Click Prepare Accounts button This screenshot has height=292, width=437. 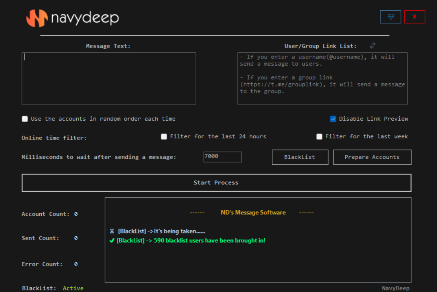372,157
